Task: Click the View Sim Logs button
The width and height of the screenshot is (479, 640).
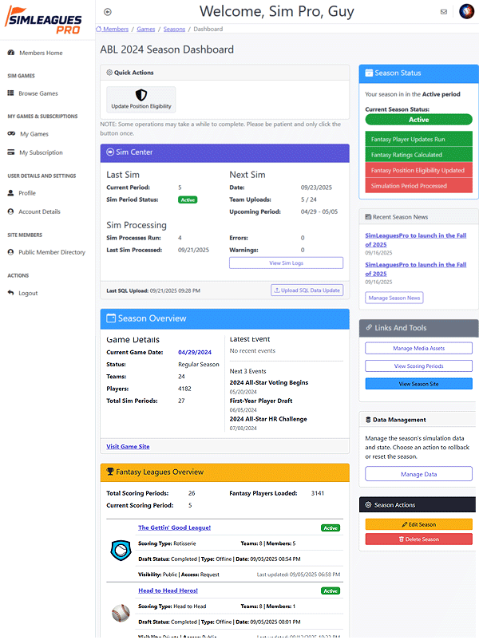Action: (x=286, y=263)
